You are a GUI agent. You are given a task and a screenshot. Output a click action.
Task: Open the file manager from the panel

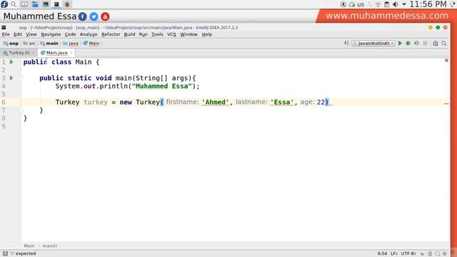tap(35, 4)
